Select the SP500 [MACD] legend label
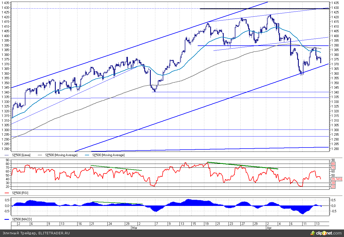The image size is (344, 237). (x=22, y=219)
